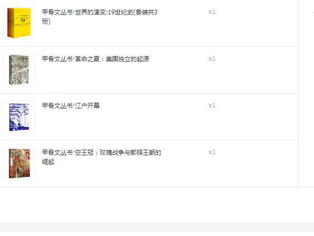The height and width of the screenshot is (236, 314).
Task: Open title link 甲骨文丛书·江户开幕
Action: (x=71, y=105)
